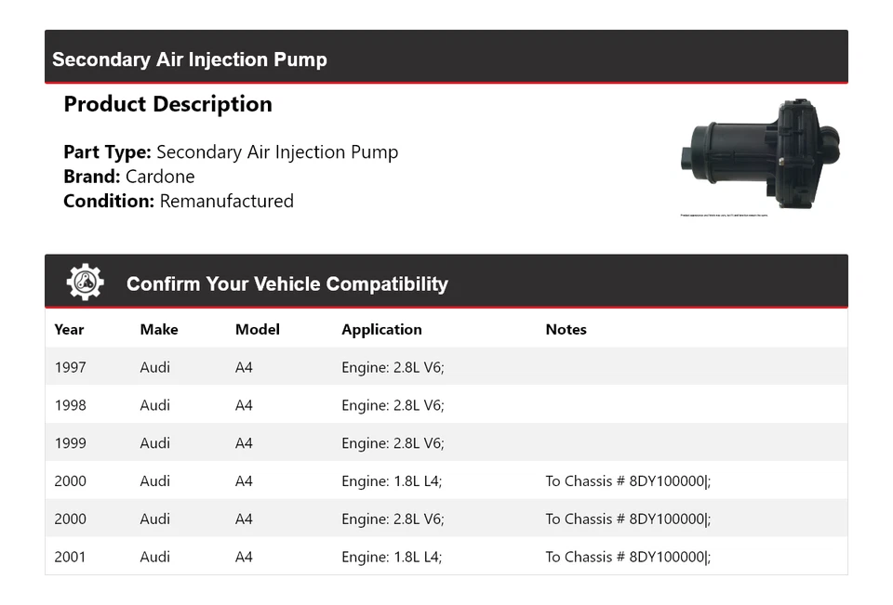Click chassis note in the 2001 row
This screenshot has width=893, height=605.
coord(628,557)
